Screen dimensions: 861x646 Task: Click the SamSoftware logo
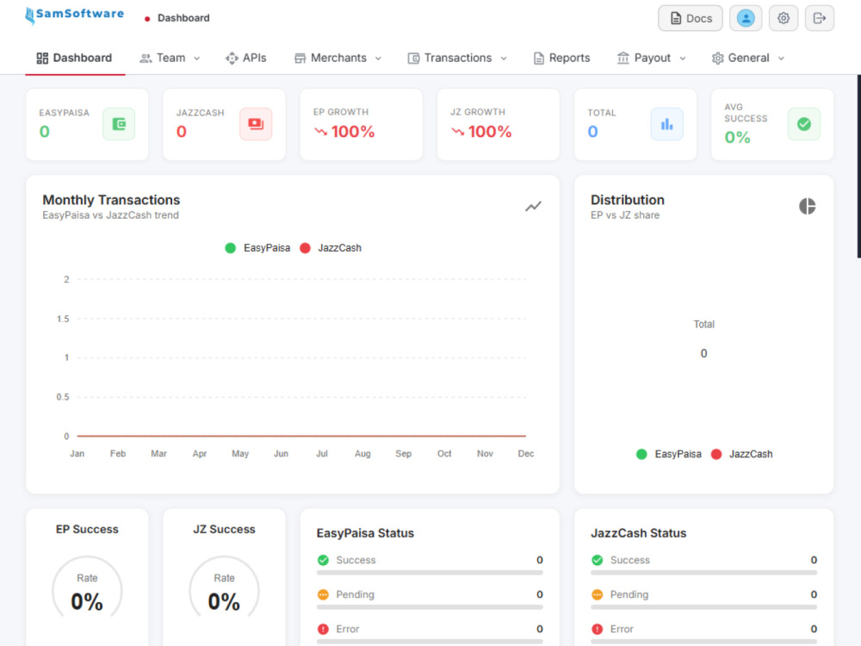(x=75, y=15)
